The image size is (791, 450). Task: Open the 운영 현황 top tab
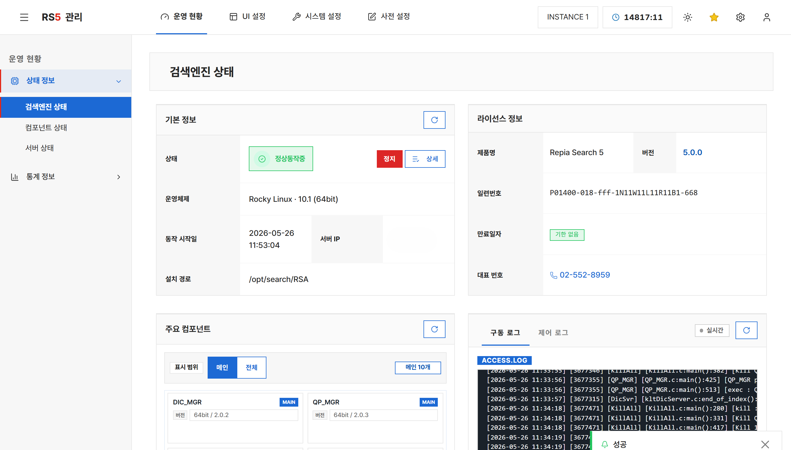coord(182,17)
